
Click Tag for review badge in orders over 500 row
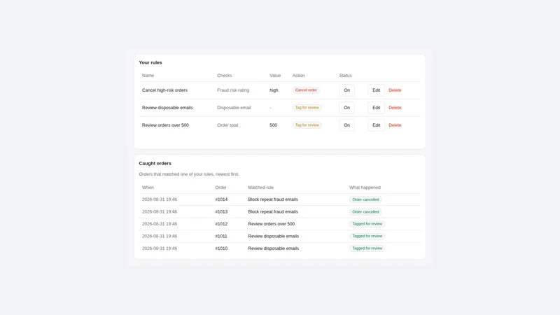307,125
